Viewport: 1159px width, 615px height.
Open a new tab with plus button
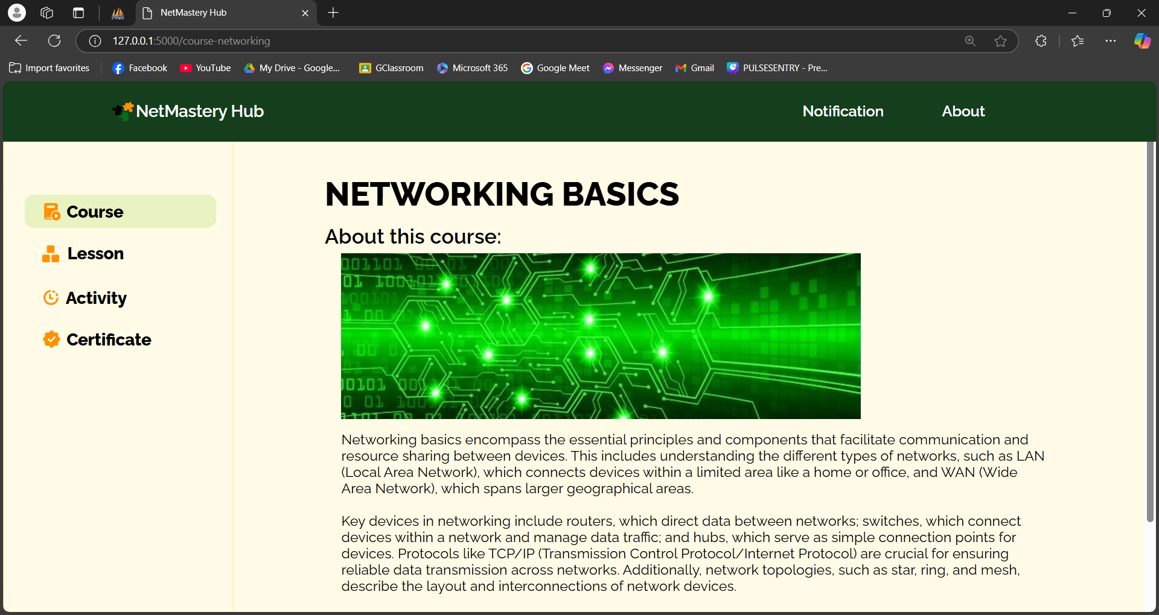(333, 13)
